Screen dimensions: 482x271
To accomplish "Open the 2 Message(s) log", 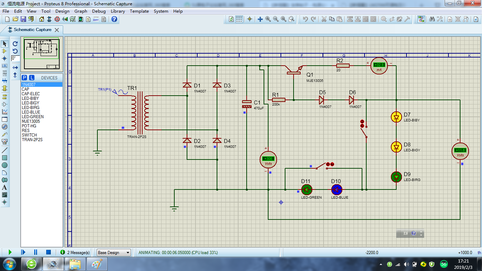I will point(75,253).
